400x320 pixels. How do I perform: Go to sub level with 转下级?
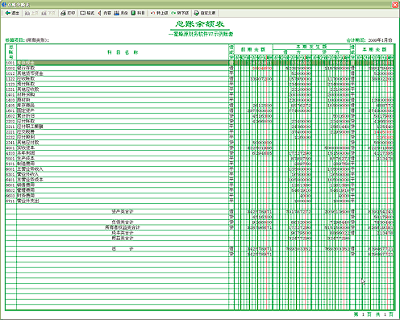tap(180, 13)
